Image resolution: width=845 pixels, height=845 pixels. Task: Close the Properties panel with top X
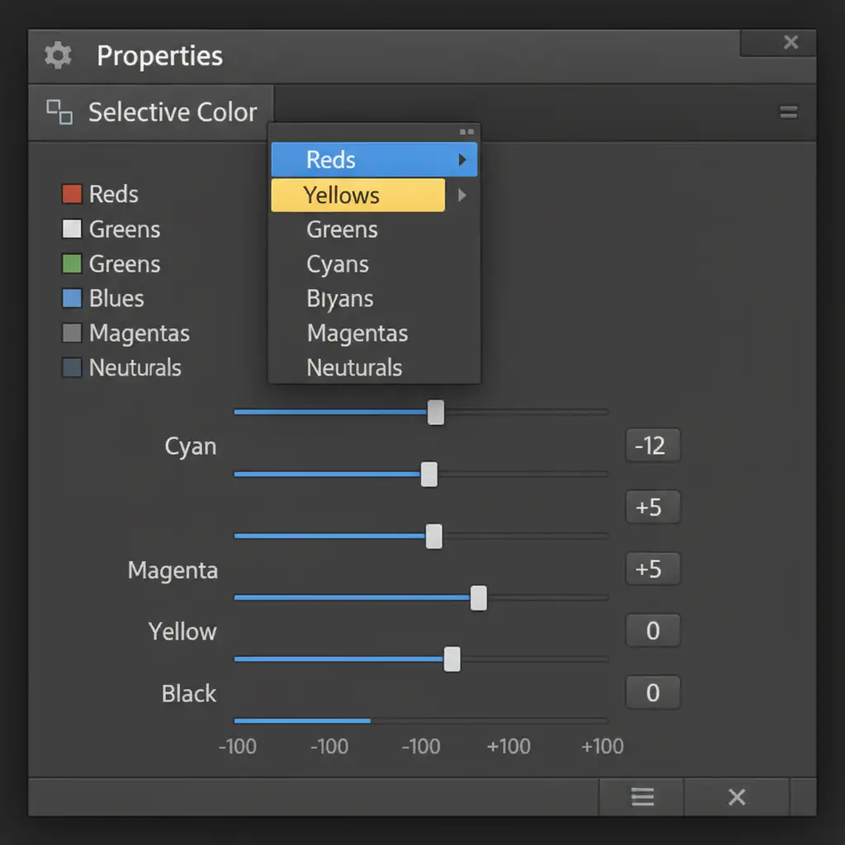[x=791, y=42]
